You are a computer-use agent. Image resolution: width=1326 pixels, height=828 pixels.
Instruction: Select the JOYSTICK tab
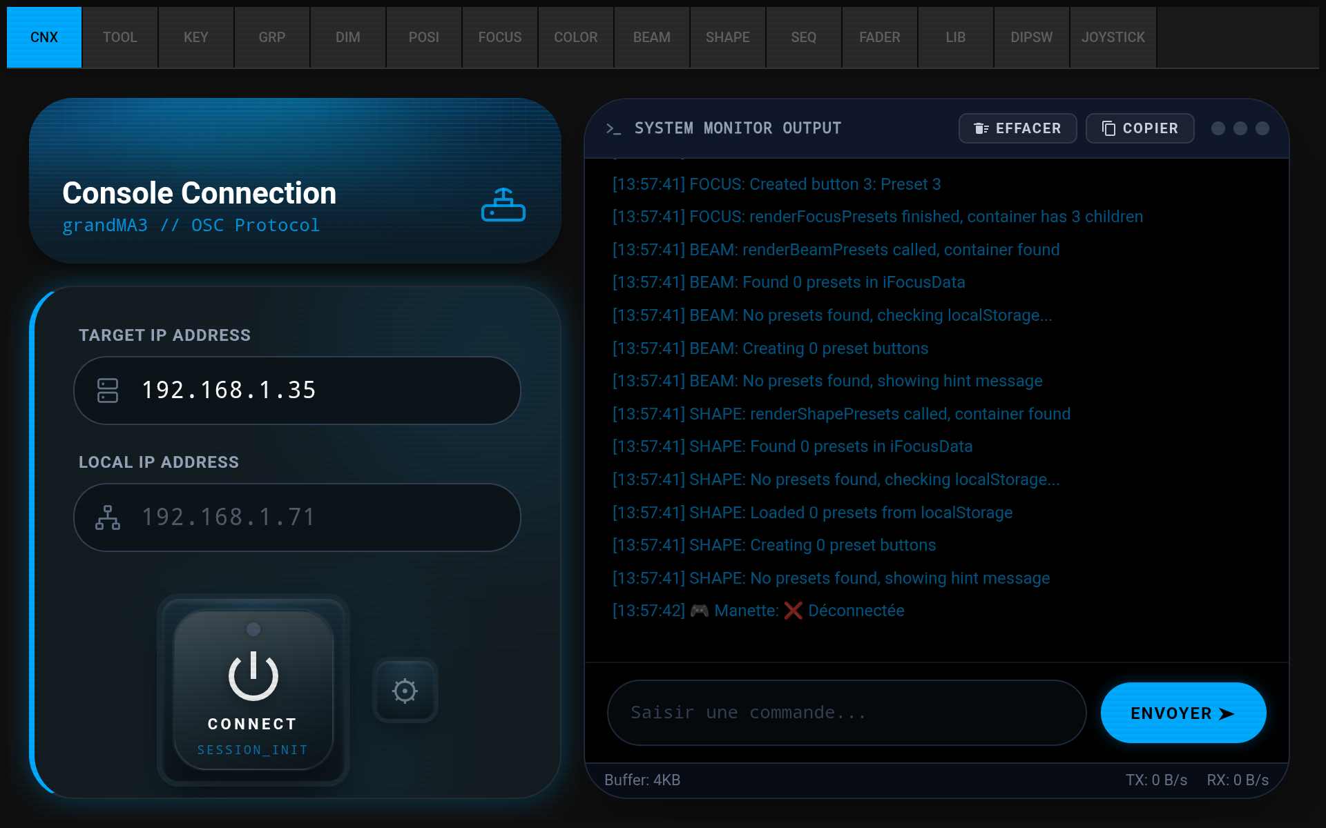click(1113, 37)
